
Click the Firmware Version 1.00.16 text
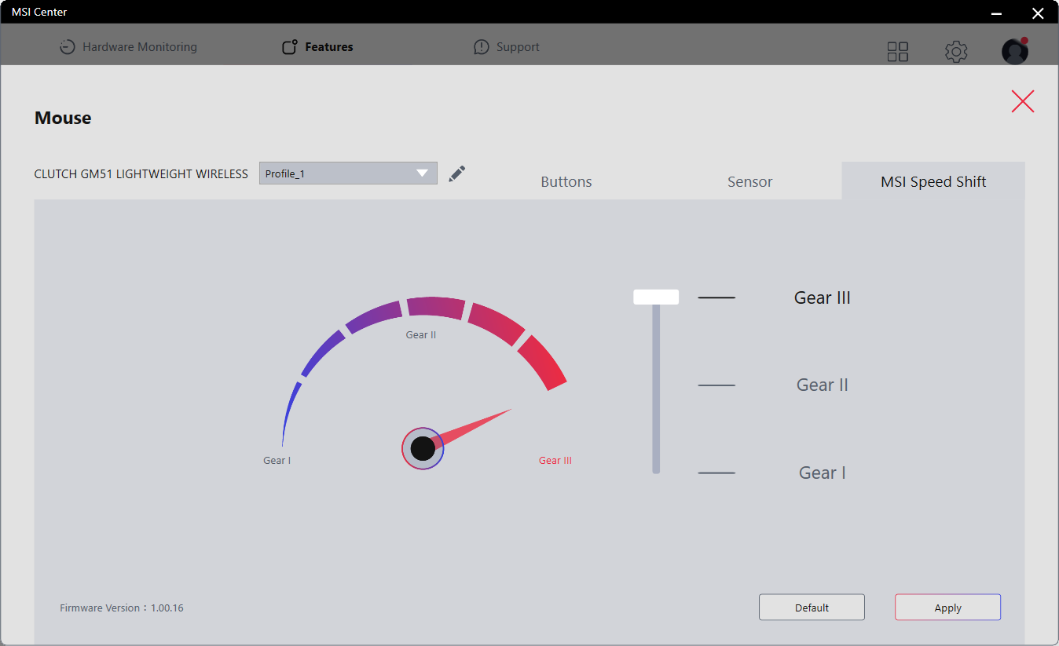click(x=122, y=608)
